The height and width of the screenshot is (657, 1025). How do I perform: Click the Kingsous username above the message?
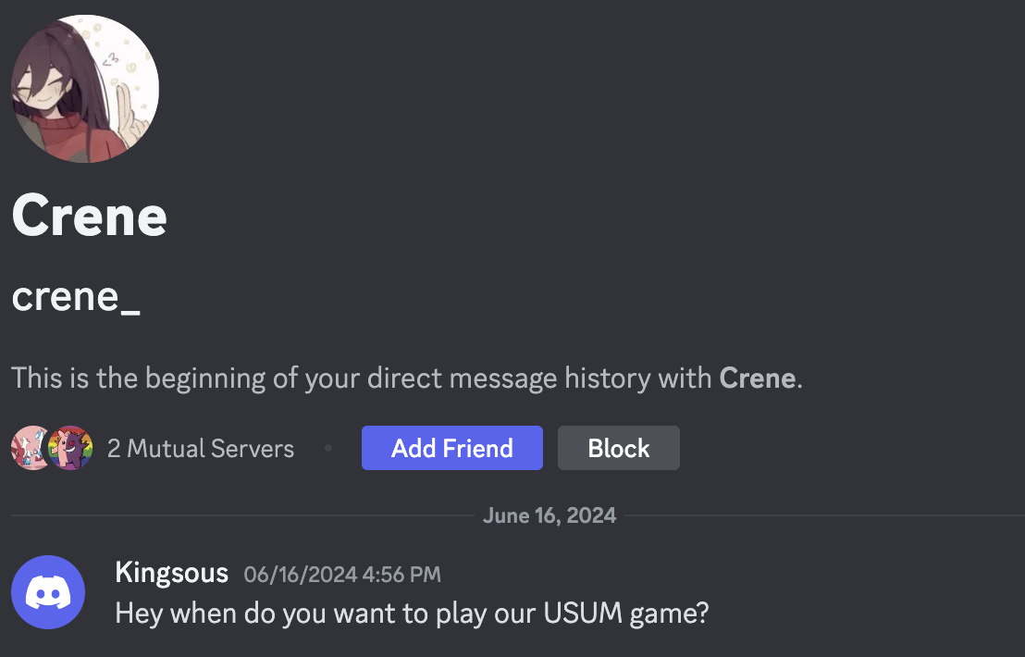(x=172, y=572)
